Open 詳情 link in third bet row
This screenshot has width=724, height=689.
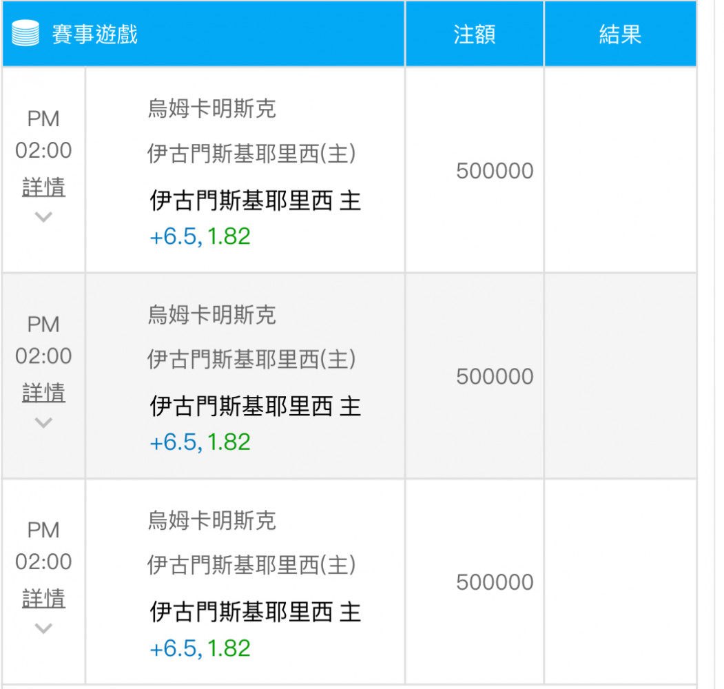point(43,599)
